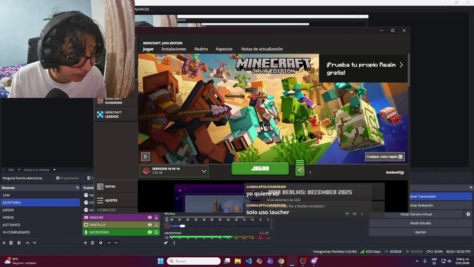Click the green Jugar button

pyautogui.click(x=260, y=169)
